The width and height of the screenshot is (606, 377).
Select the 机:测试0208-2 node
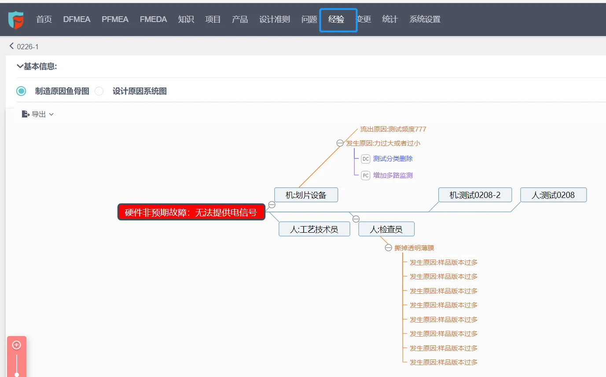click(x=475, y=195)
